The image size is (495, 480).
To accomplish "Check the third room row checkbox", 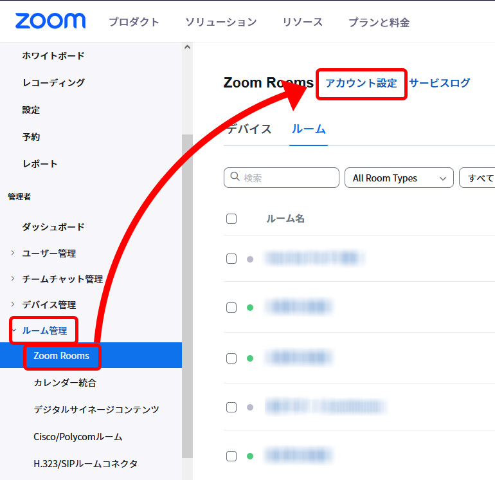I will click(x=231, y=358).
